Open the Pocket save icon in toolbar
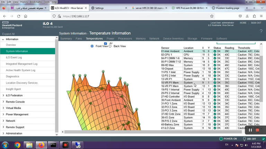This screenshot has height=149, width=266. click(x=240, y=16)
